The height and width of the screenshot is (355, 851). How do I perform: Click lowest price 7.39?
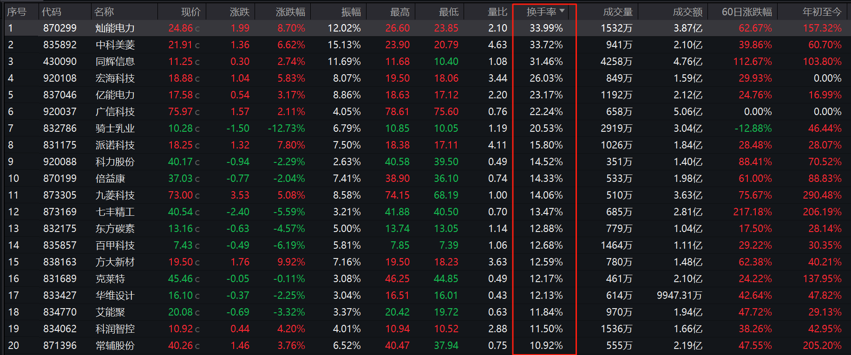point(449,245)
